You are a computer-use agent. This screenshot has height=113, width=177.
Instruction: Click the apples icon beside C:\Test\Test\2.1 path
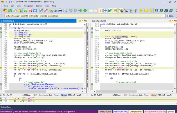[x=85, y=21]
